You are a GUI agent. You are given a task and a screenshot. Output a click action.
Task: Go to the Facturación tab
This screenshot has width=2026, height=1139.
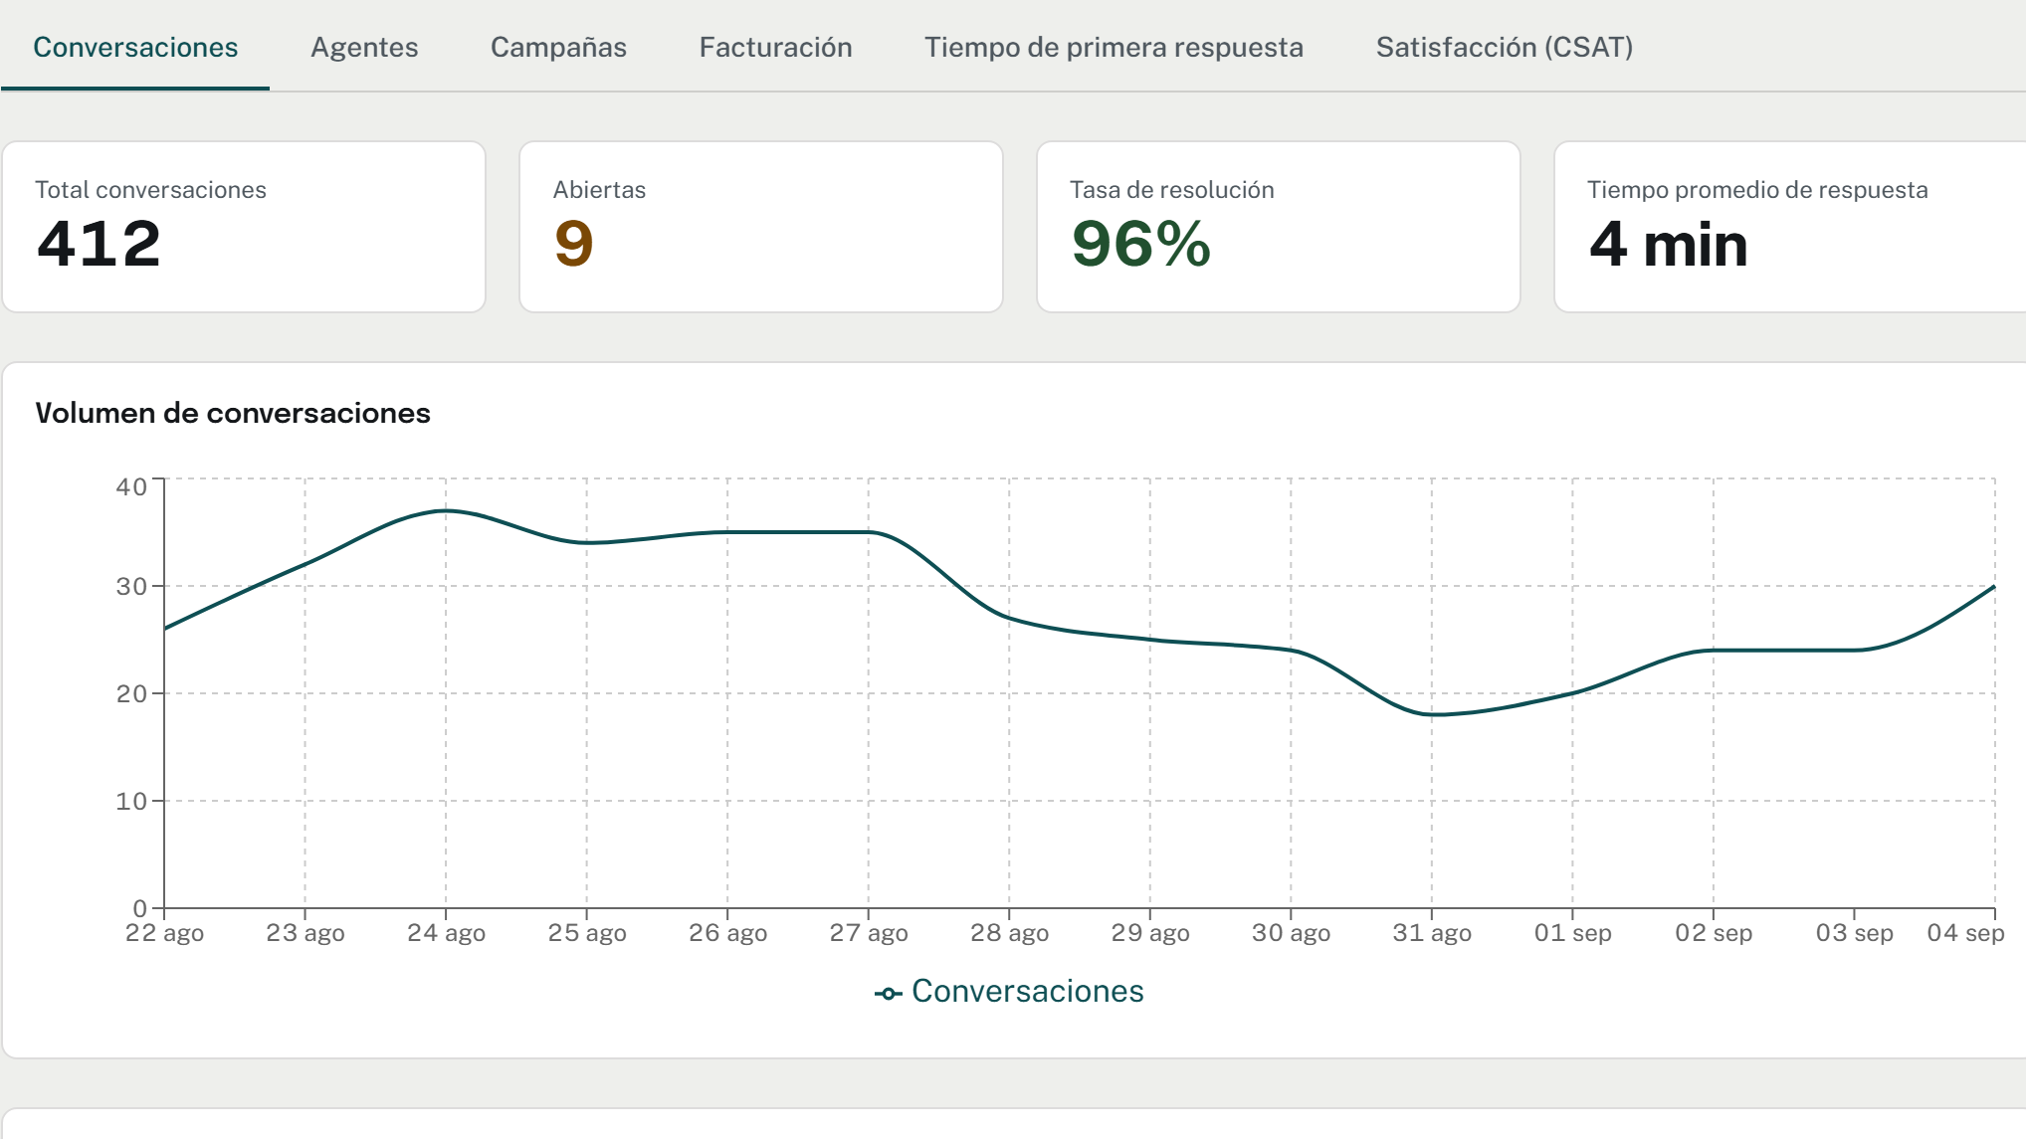click(775, 47)
